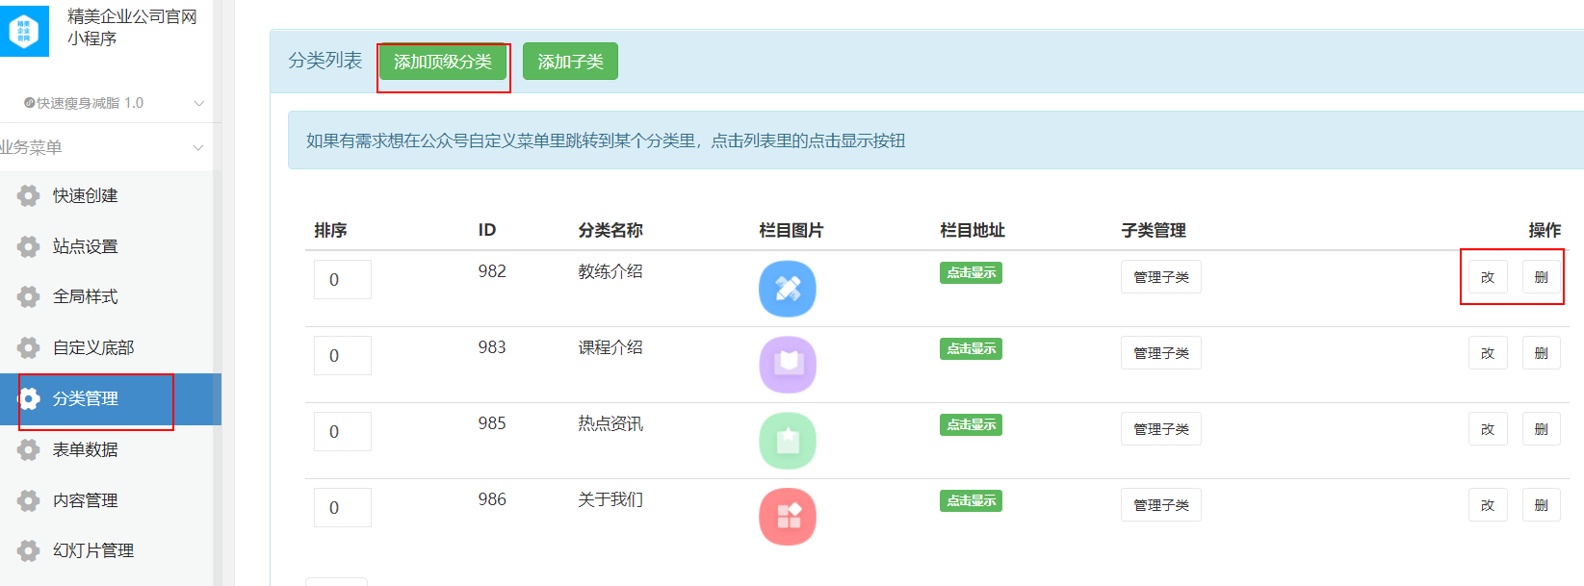Open 管理子类 for 热点资讯
Viewport: 1584px width, 586px height.
click(1160, 429)
